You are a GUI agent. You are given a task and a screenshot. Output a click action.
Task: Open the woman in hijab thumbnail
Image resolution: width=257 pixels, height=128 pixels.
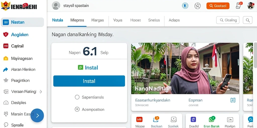tap(185, 68)
